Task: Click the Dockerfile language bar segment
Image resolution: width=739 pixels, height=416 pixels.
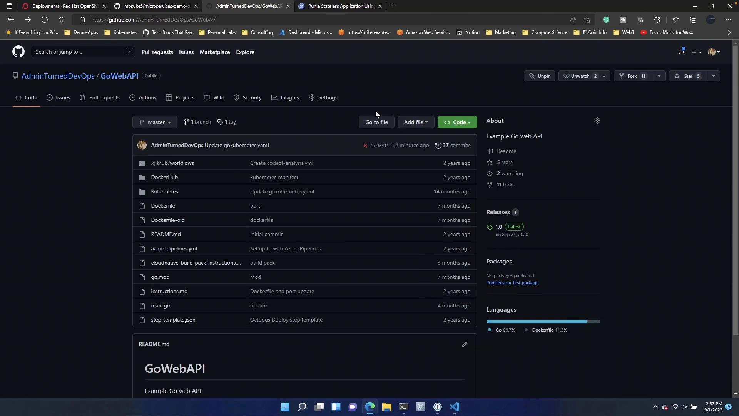Action: [594, 322]
